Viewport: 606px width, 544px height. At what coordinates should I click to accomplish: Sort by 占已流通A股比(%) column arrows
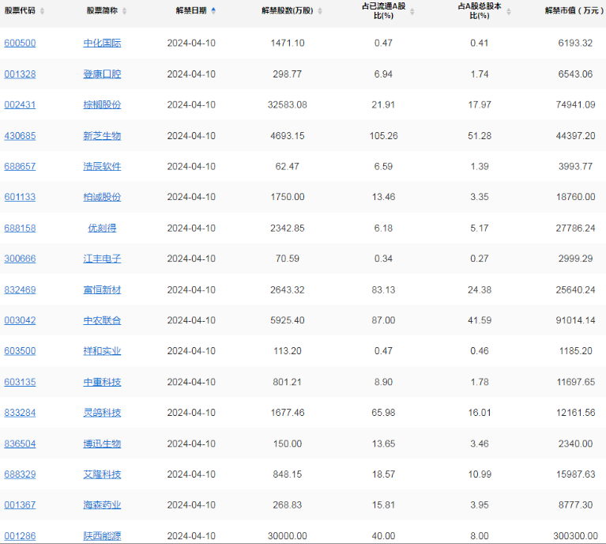(x=412, y=12)
